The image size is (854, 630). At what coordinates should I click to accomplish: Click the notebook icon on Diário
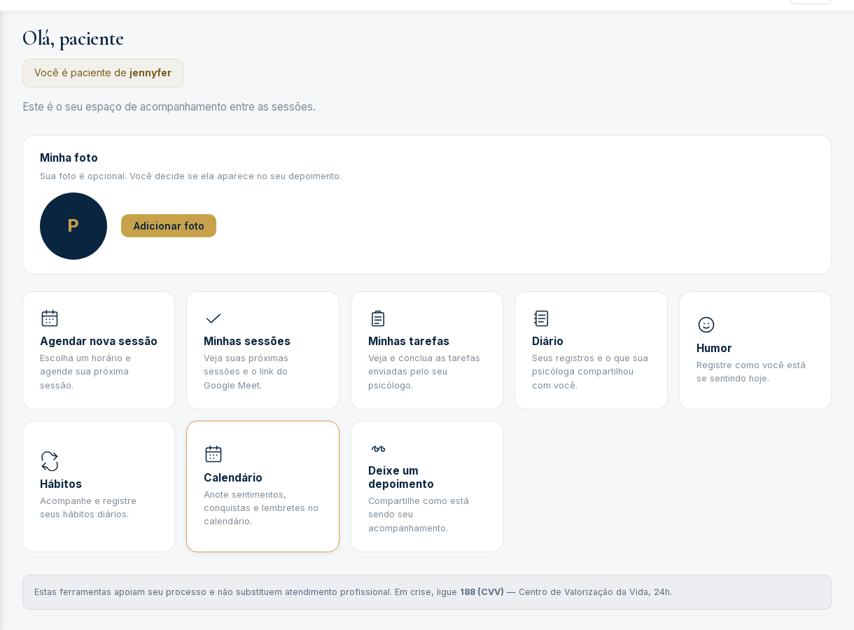(x=541, y=318)
